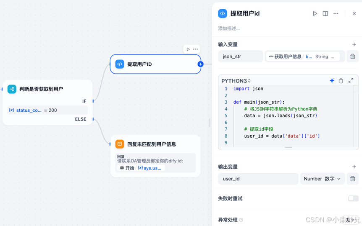This screenshot has height=226, width=362.
Task: Click IF branch label
Action: (84, 101)
